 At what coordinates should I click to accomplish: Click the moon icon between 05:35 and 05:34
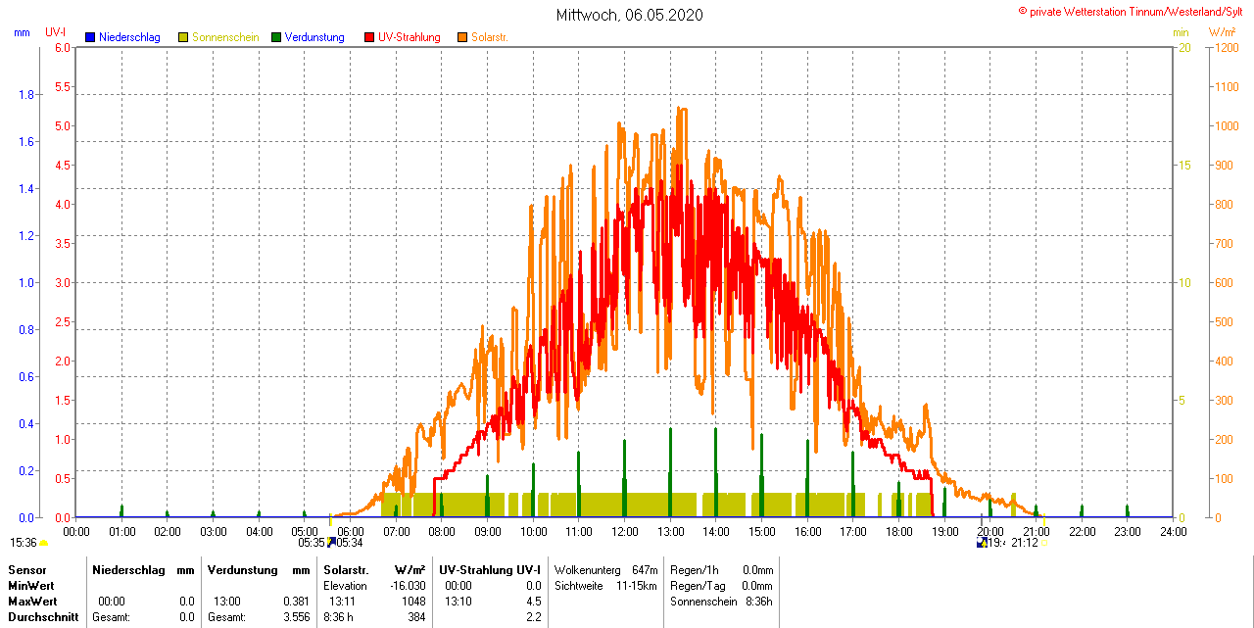[330, 542]
